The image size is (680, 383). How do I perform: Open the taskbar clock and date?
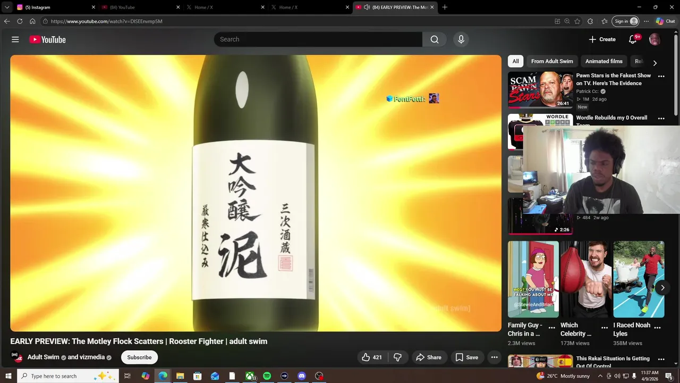(650, 376)
